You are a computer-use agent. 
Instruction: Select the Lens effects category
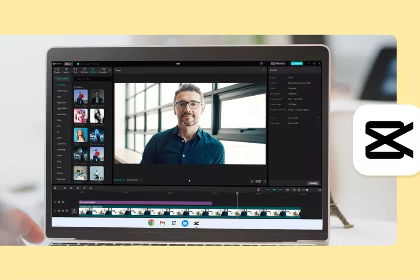tap(59, 97)
